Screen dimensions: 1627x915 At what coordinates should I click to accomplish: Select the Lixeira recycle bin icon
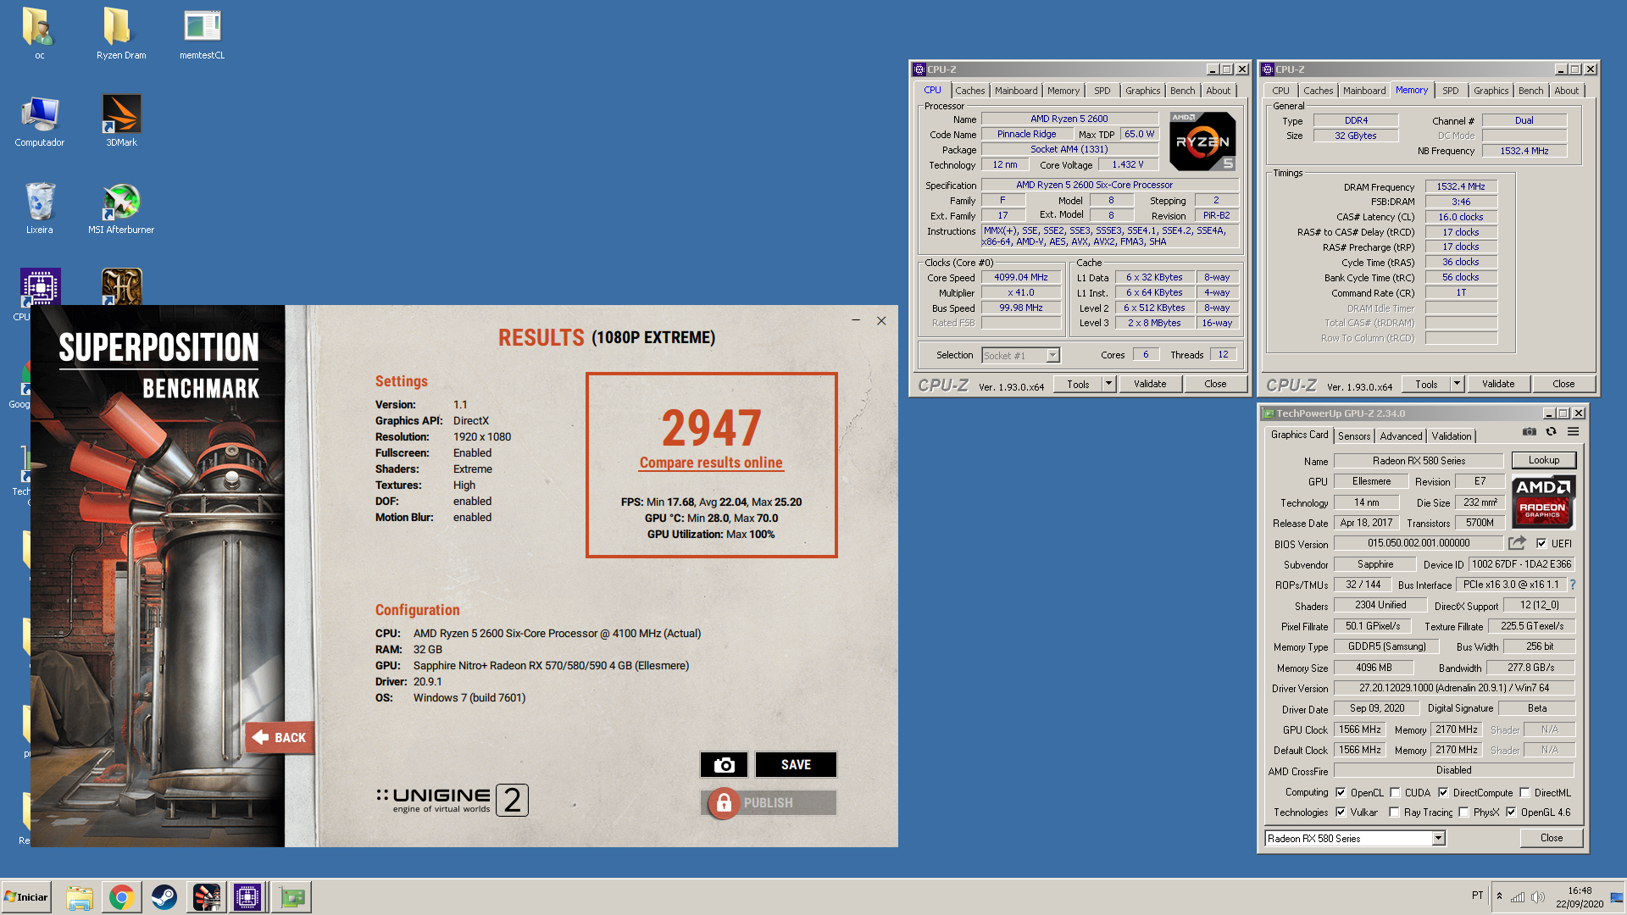(x=40, y=208)
